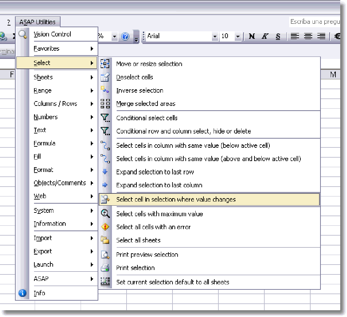Click the Conditional select cells funnel icon
This screenshot has width=347, height=317.
click(105, 118)
